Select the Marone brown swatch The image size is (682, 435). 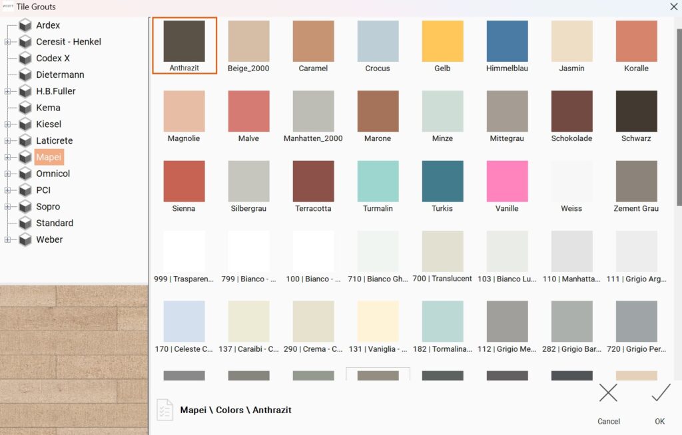click(378, 111)
